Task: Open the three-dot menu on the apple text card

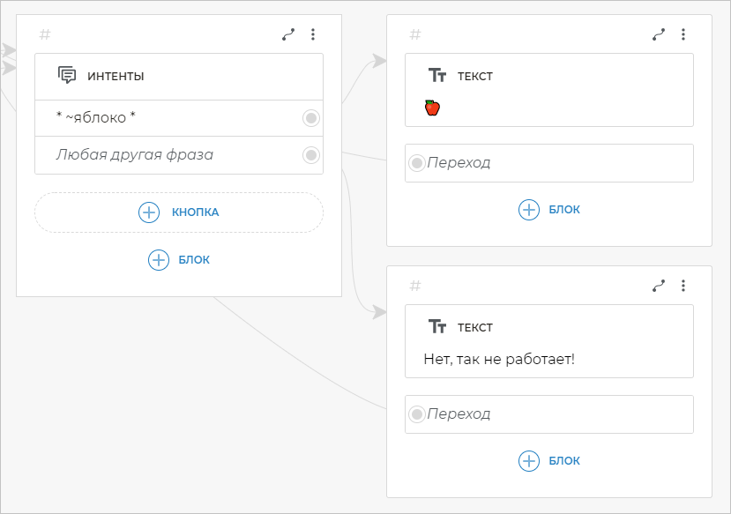Action: pyautogui.click(x=683, y=34)
